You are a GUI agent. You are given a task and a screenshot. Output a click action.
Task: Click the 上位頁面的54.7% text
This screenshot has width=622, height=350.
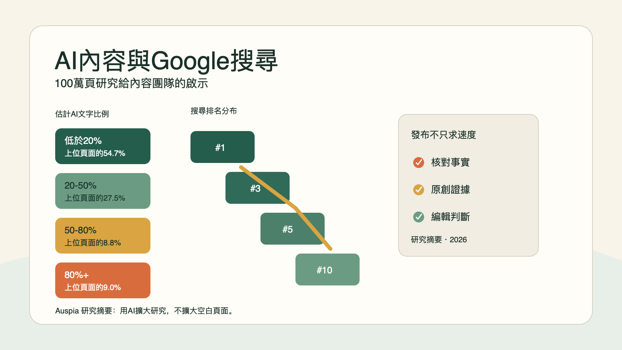click(95, 153)
